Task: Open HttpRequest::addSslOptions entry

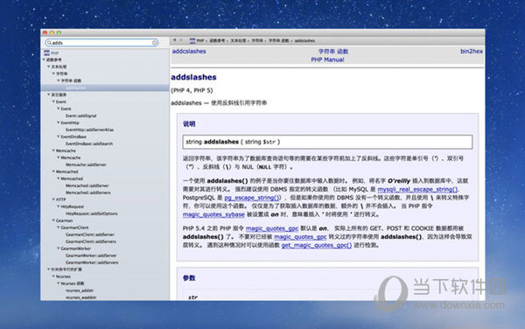Action: point(92,213)
